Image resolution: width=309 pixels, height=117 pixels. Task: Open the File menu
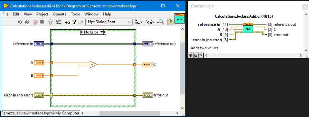5,14
